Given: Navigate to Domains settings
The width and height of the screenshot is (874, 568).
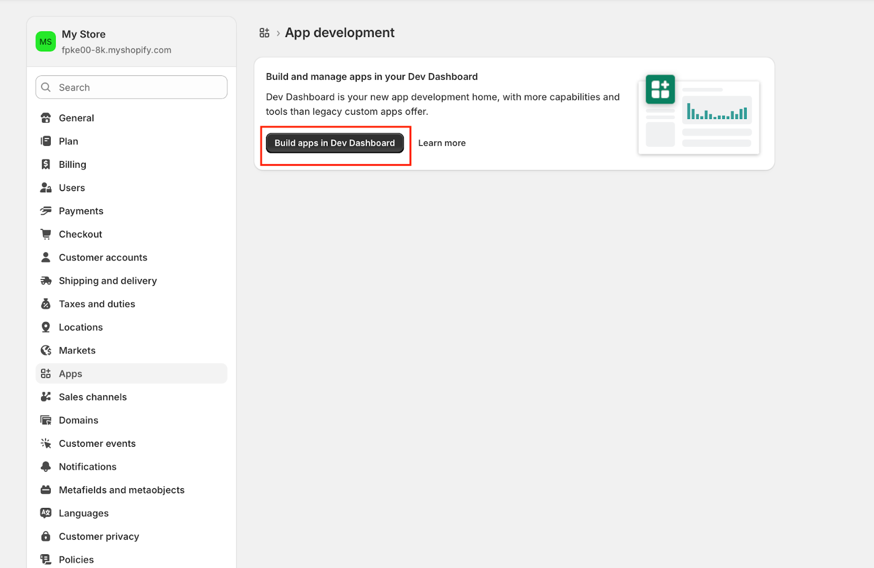Looking at the screenshot, I should click(78, 421).
